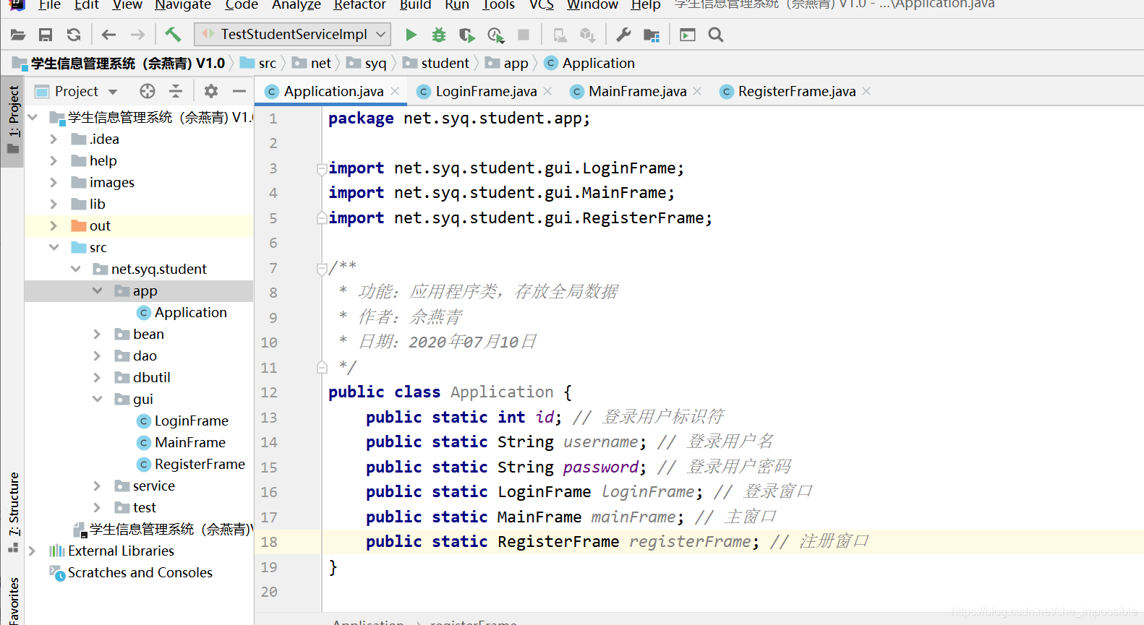Viewport: 1144px width, 625px height.
Task: Navigate forward with the right arrow
Action: point(137,35)
